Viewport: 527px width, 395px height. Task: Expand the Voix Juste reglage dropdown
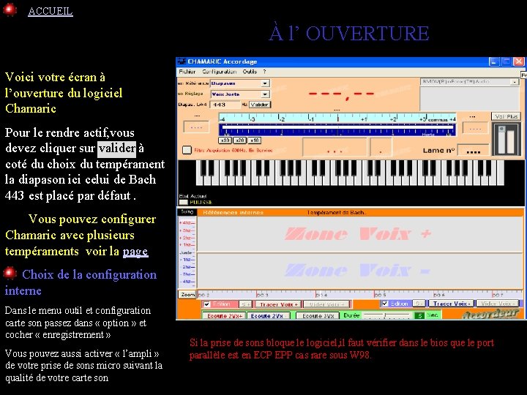tap(265, 94)
